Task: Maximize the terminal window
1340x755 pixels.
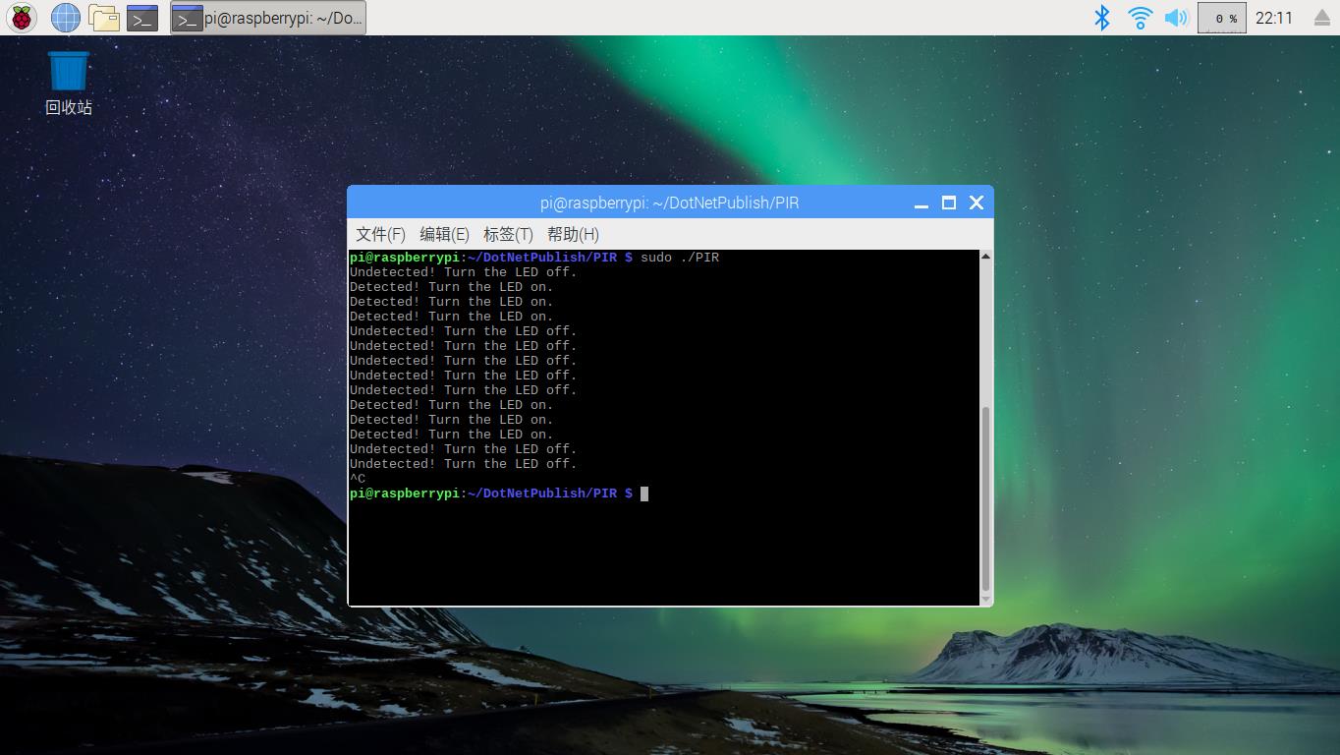Action: pos(949,203)
